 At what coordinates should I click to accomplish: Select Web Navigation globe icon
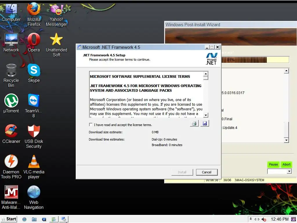pos(34,197)
